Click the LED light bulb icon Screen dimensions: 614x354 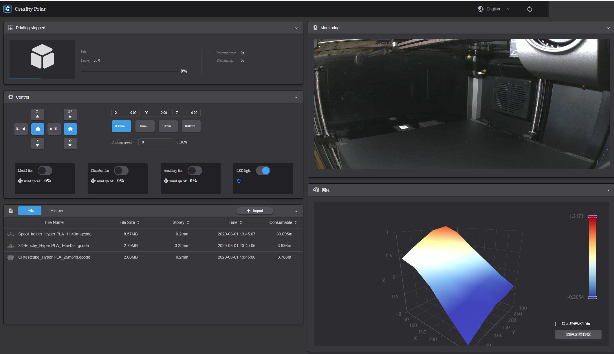tap(239, 181)
